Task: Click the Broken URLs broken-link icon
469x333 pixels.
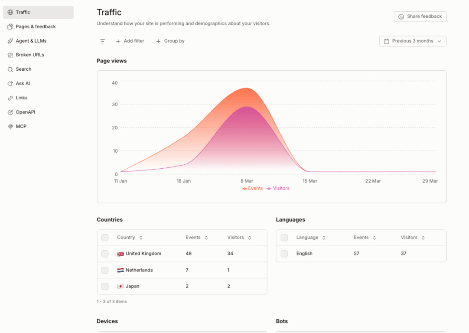Action: pos(10,55)
